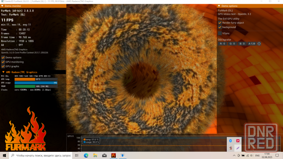Uncheck Render furry object option
This screenshot has width=283, height=159.
(x=220, y=23)
